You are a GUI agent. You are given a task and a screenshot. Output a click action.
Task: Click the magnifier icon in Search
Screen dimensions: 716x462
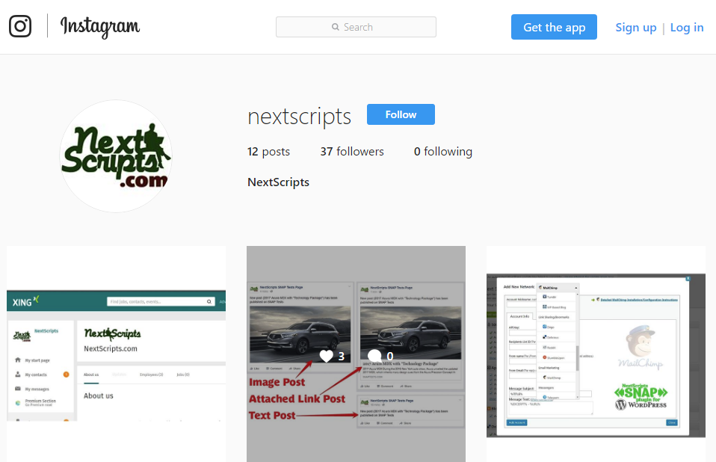(x=335, y=27)
